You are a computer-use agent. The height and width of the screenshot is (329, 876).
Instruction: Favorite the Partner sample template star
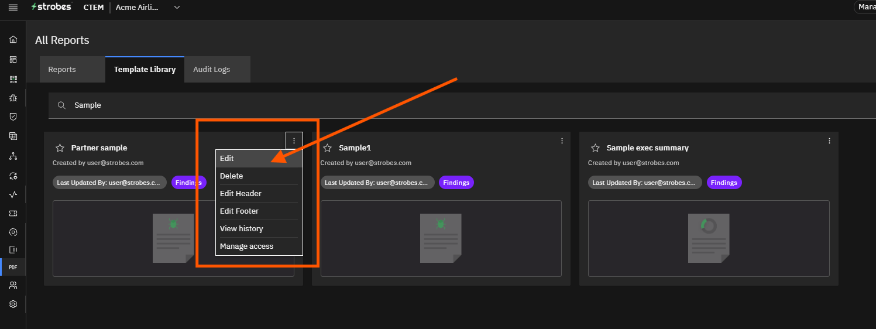[x=59, y=148]
